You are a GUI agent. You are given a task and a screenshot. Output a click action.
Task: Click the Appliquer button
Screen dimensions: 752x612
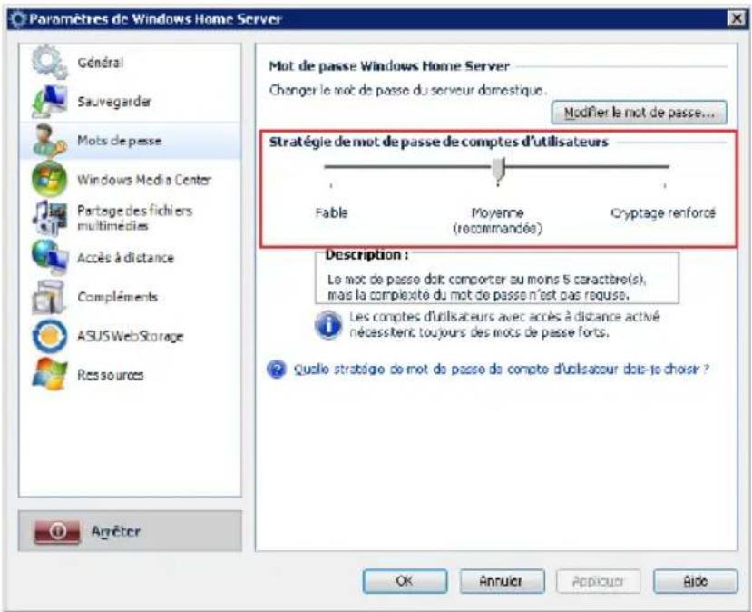(x=598, y=581)
